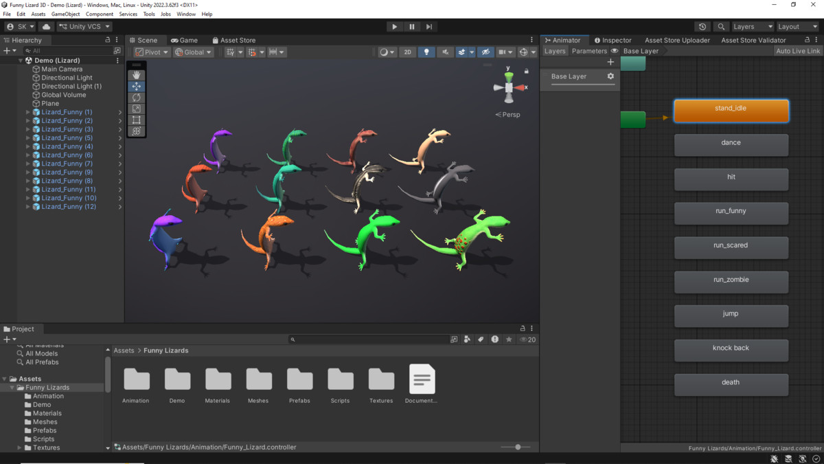Click the scene orientation gizmo
824x464 pixels.
[509, 87]
